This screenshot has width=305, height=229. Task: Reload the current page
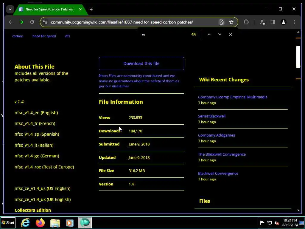click(x=32, y=22)
